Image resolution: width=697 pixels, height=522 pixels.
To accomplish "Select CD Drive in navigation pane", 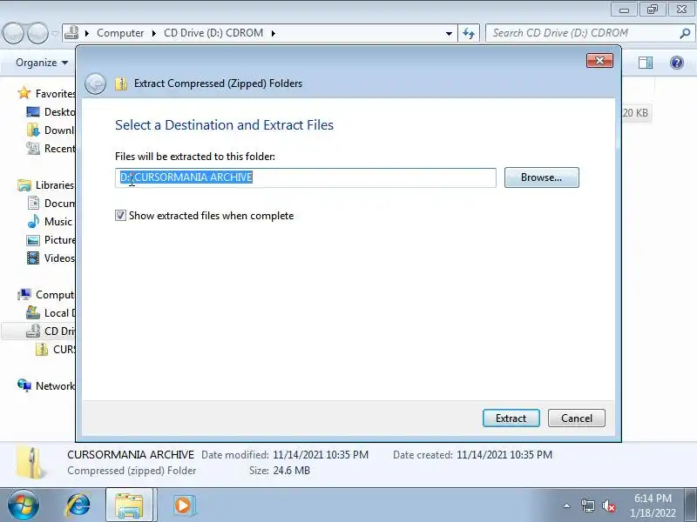I will pyautogui.click(x=59, y=331).
